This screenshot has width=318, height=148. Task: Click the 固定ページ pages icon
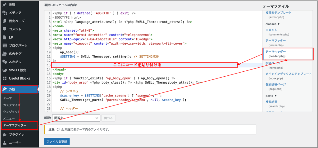(x=4, y=21)
